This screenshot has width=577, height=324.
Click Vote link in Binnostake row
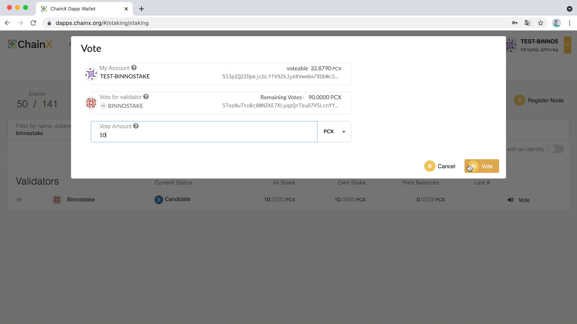(518, 200)
